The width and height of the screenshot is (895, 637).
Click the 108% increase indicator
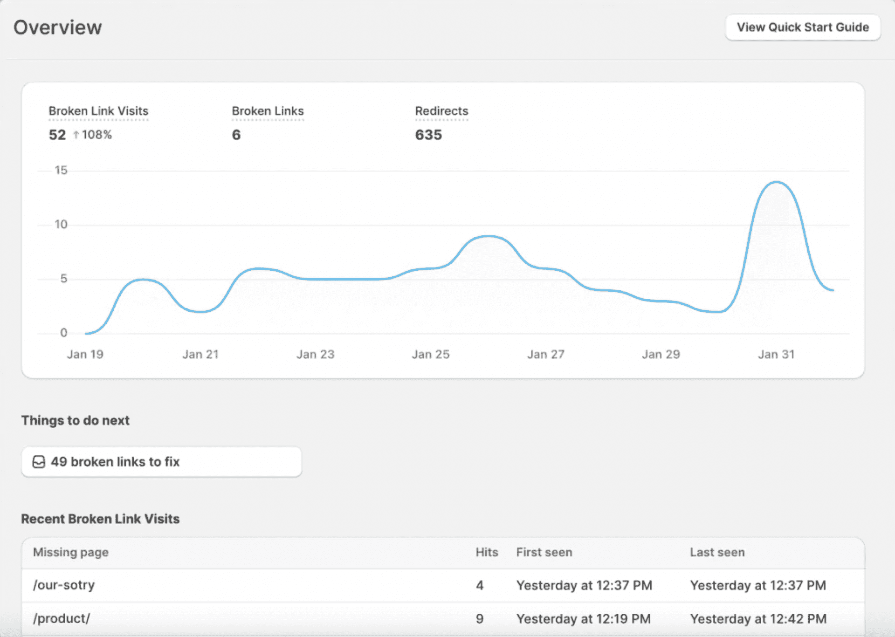pos(92,135)
